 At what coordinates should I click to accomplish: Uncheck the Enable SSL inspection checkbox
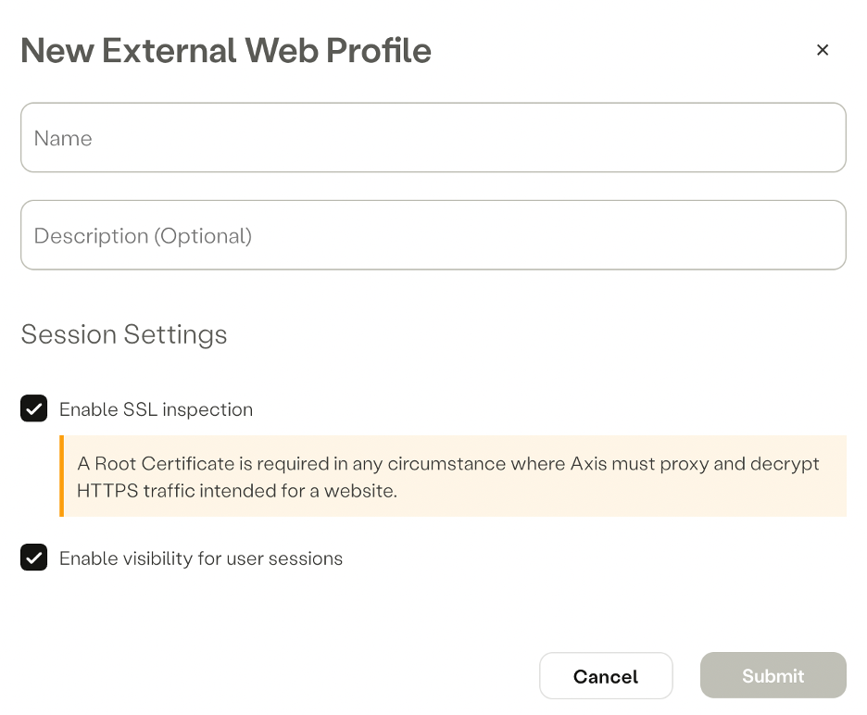[34, 408]
